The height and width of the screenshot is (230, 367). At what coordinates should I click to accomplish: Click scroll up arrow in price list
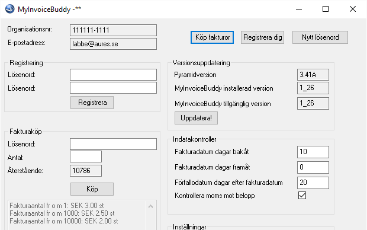(x=151, y=206)
